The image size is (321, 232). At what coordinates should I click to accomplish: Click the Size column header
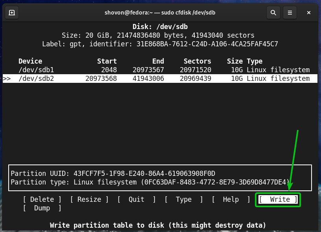[235, 61]
